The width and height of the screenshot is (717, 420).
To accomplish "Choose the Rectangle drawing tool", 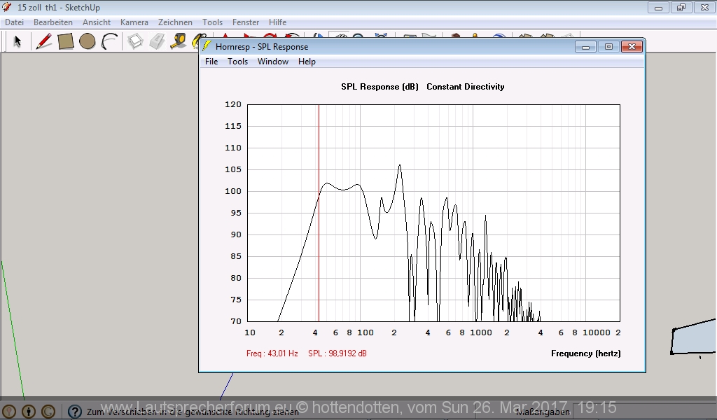I will pyautogui.click(x=66, y=41).
